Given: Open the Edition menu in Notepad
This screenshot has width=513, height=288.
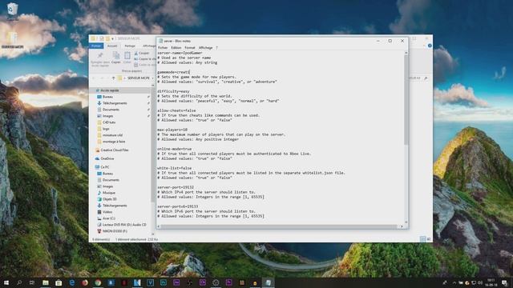Looking at the screenshot, I should click(x=176, y=48).
